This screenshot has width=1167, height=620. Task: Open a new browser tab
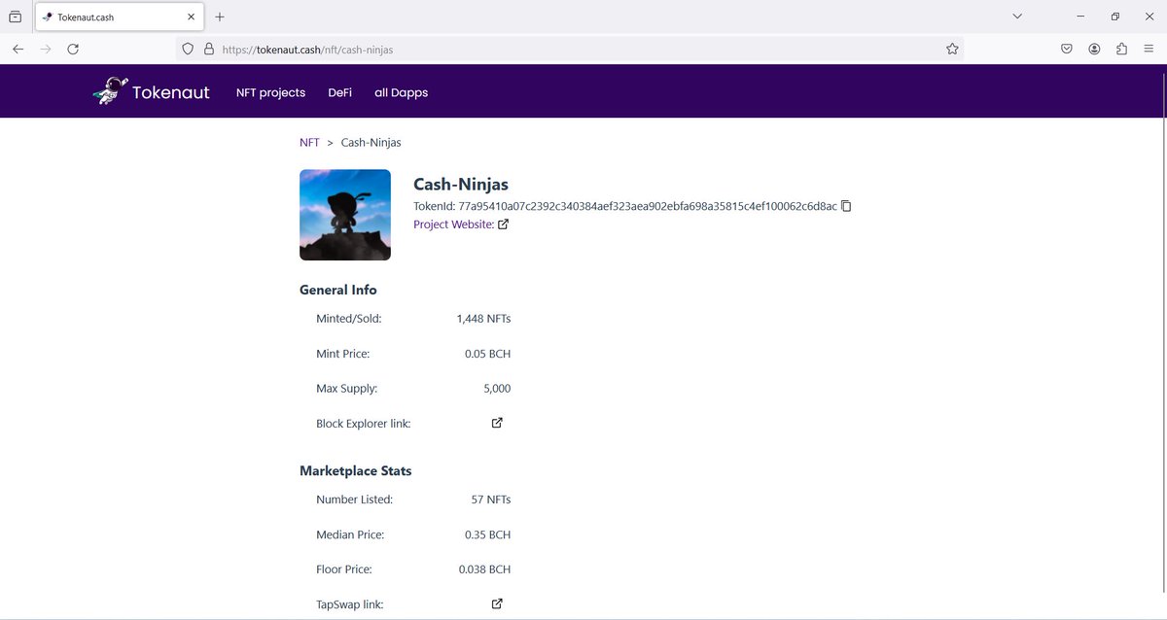(x=220, y=17)
